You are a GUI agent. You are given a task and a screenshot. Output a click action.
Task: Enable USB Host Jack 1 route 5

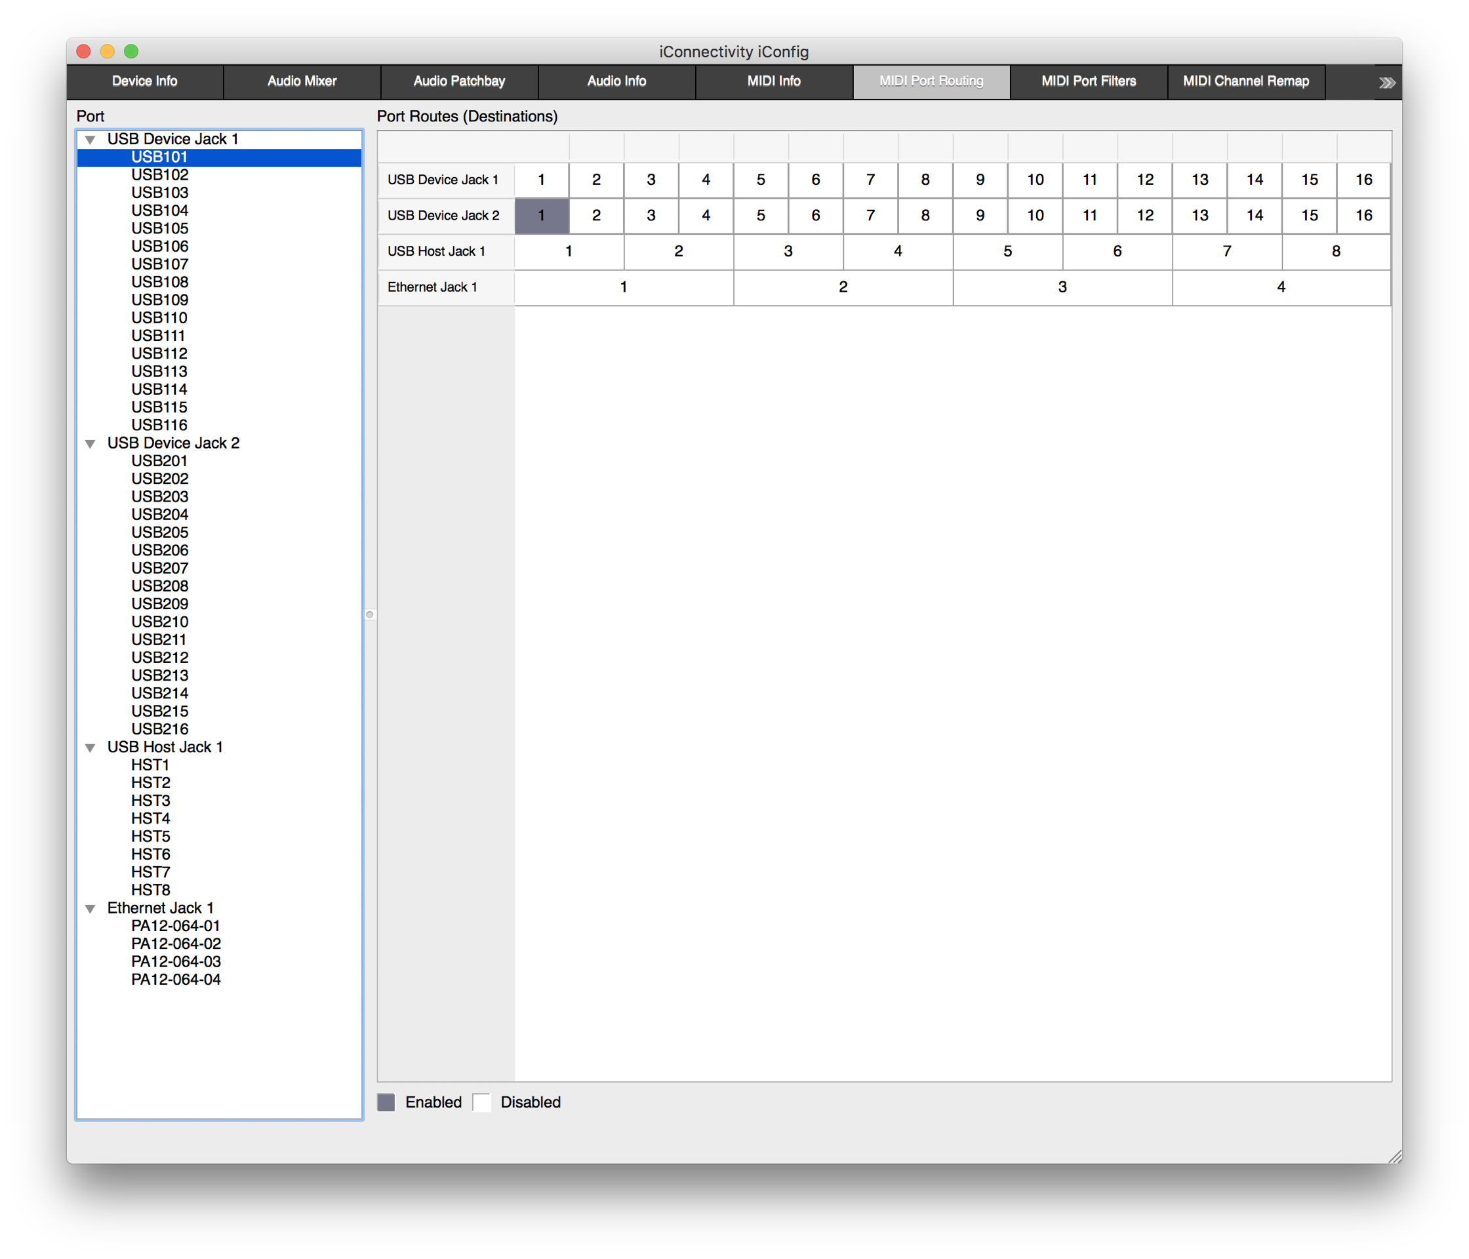pos(1007,252)
